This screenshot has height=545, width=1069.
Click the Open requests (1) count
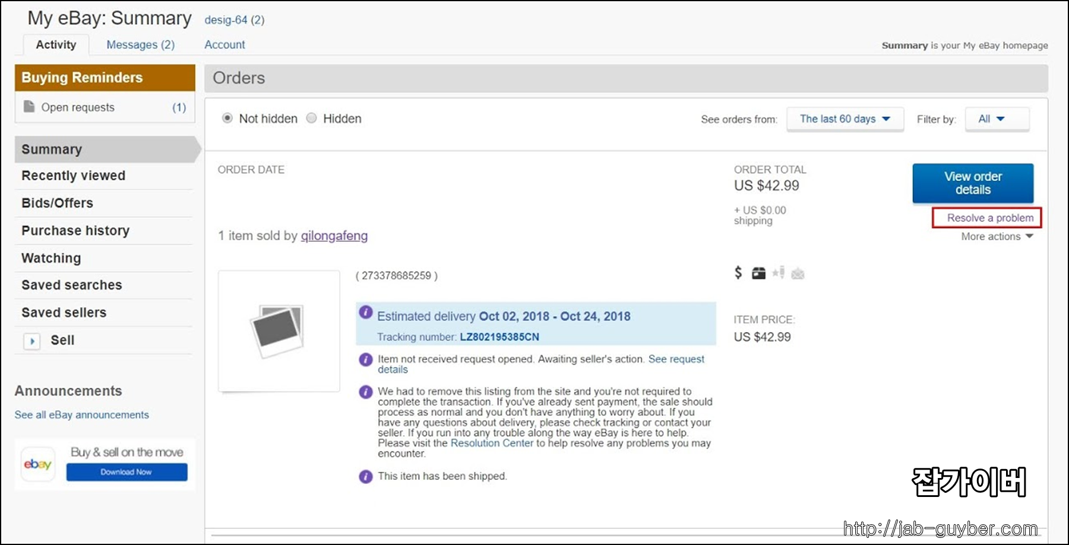[179, 107]
